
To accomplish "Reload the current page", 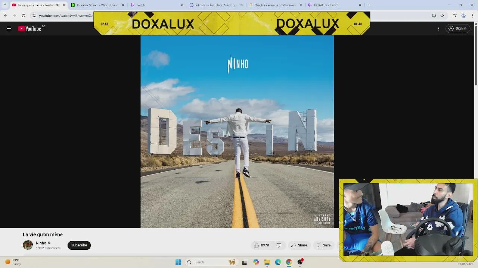I will click(x=23, y=16).
